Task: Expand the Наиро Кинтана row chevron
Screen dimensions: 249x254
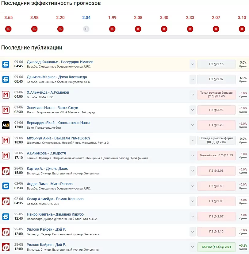Action: pyautogui.click(x=192, y=217)
